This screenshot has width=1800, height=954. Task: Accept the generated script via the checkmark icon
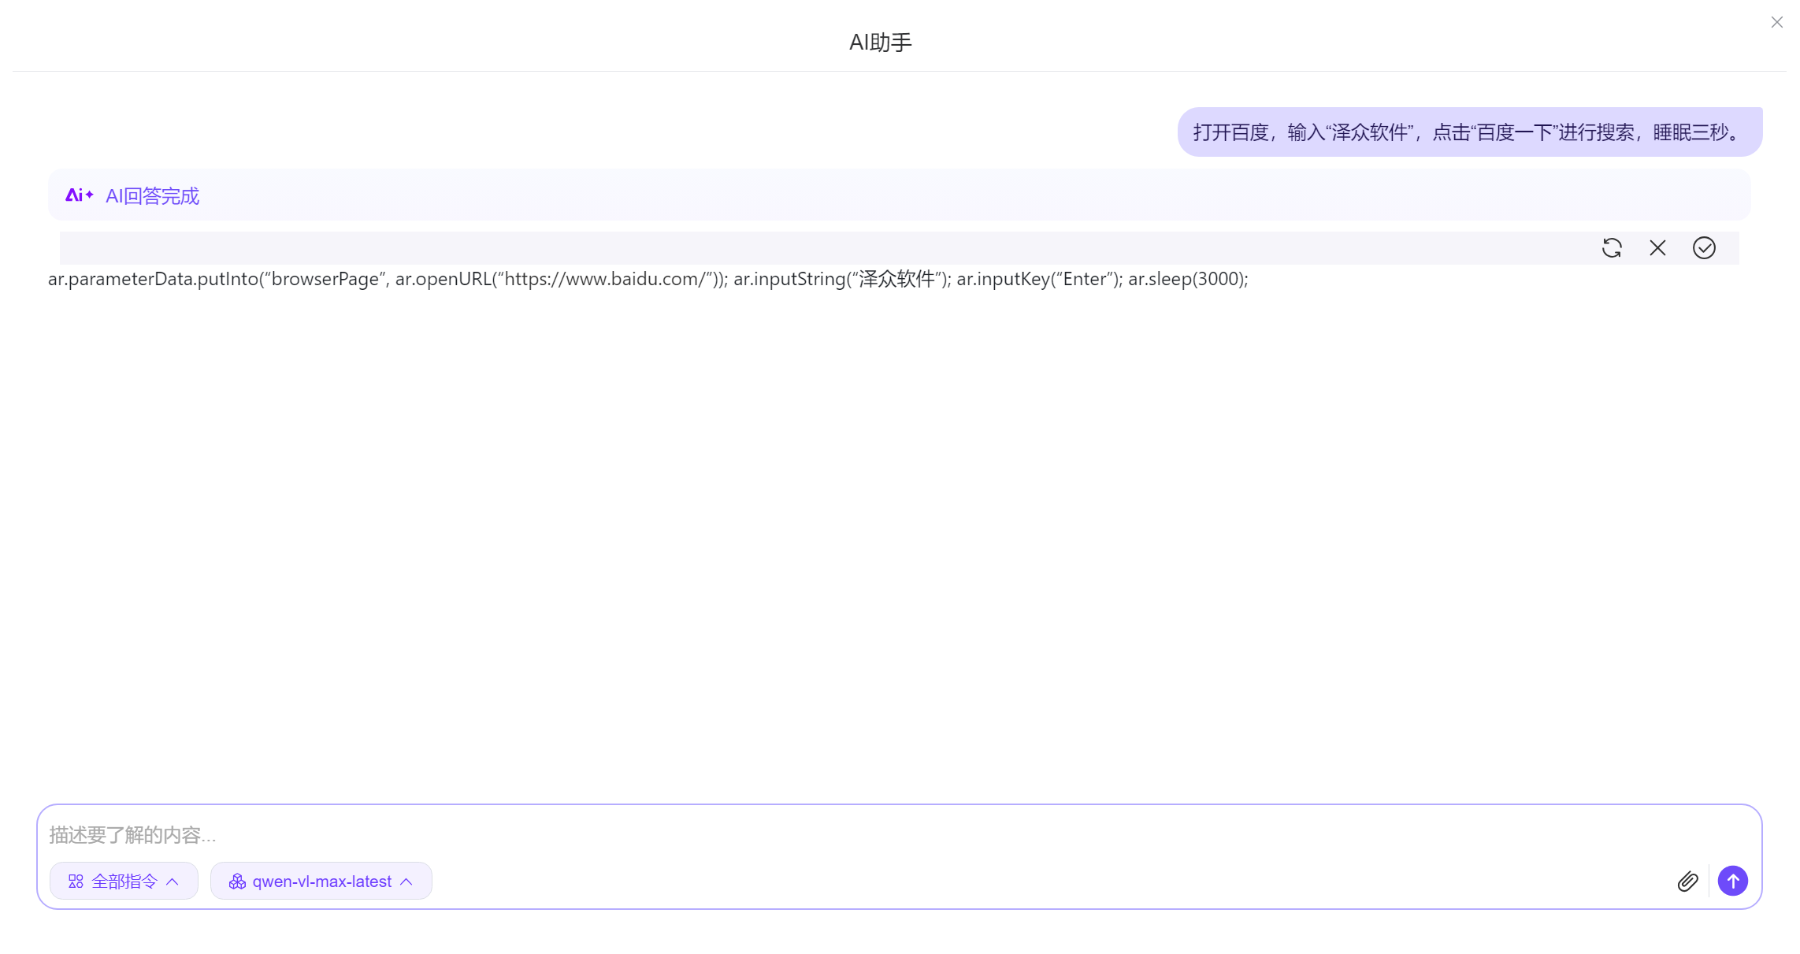(1705, 248)
